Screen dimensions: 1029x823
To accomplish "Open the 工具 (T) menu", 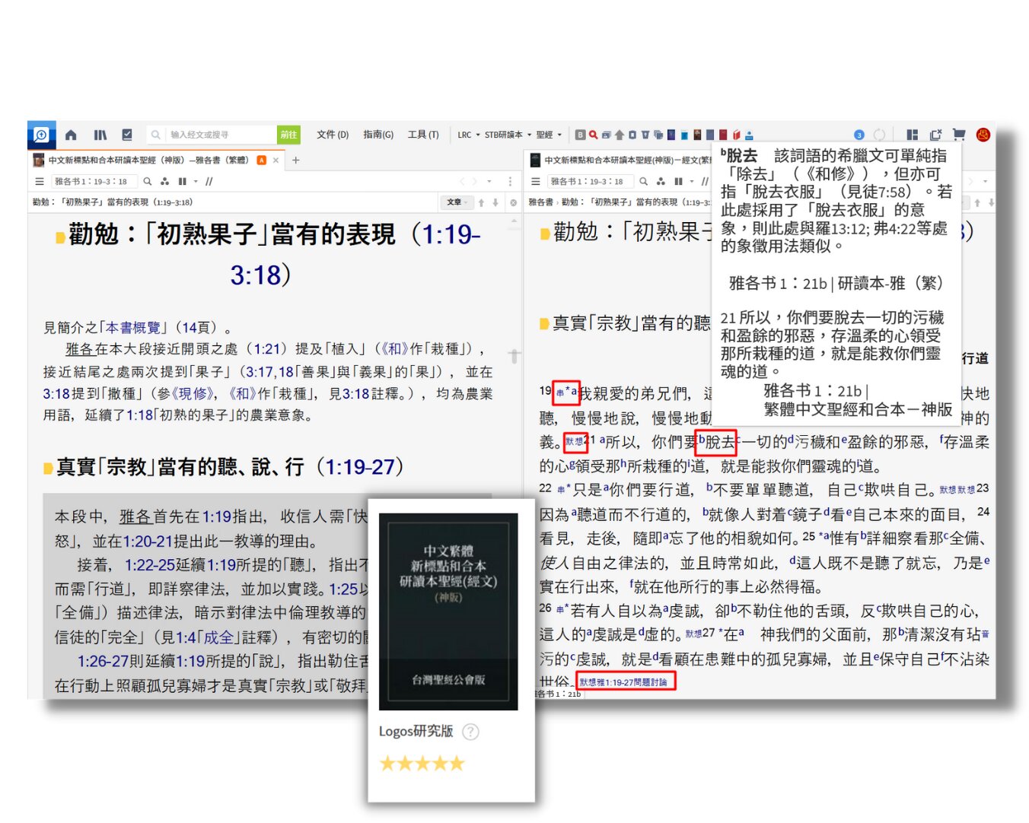I will click(x=423, y=135).
